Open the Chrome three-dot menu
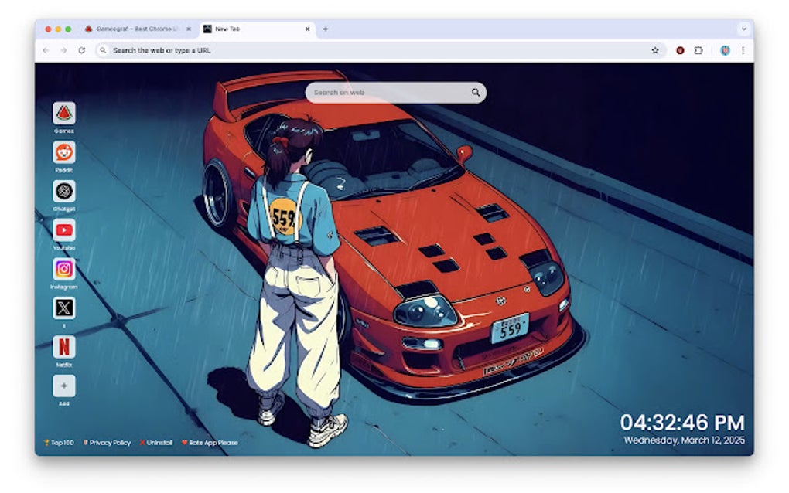 pyautogui.click(x=743, y=50)
